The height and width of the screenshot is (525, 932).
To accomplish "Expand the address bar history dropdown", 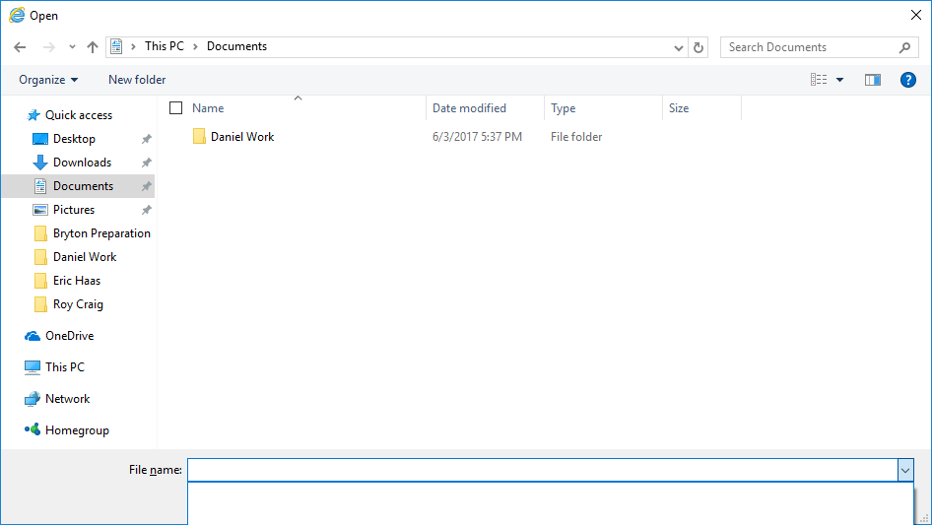I will tap(679, 47).
